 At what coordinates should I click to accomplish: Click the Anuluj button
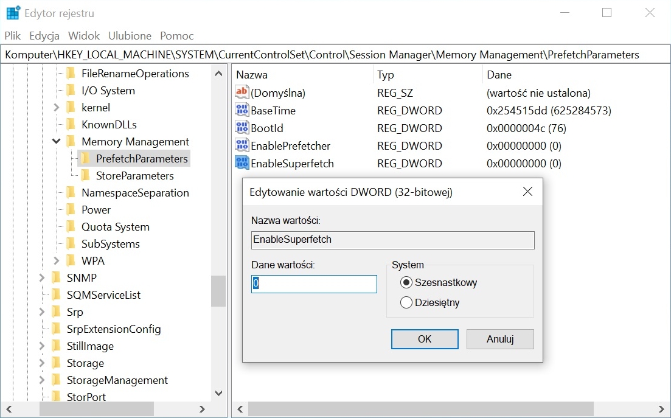click(499, 339)
